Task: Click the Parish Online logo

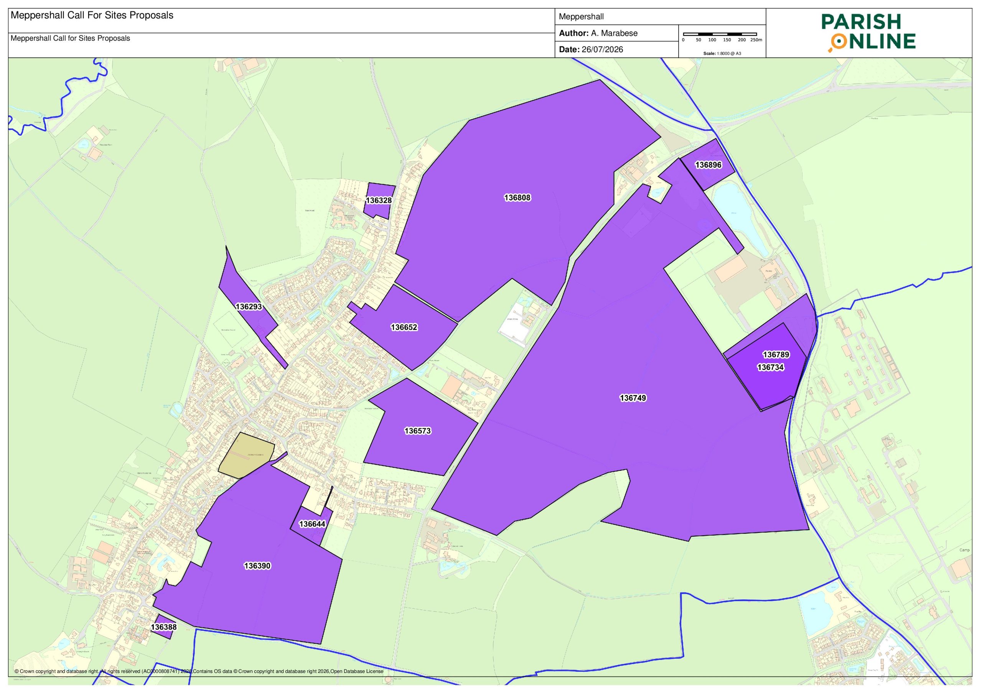Action: point(868,33)
